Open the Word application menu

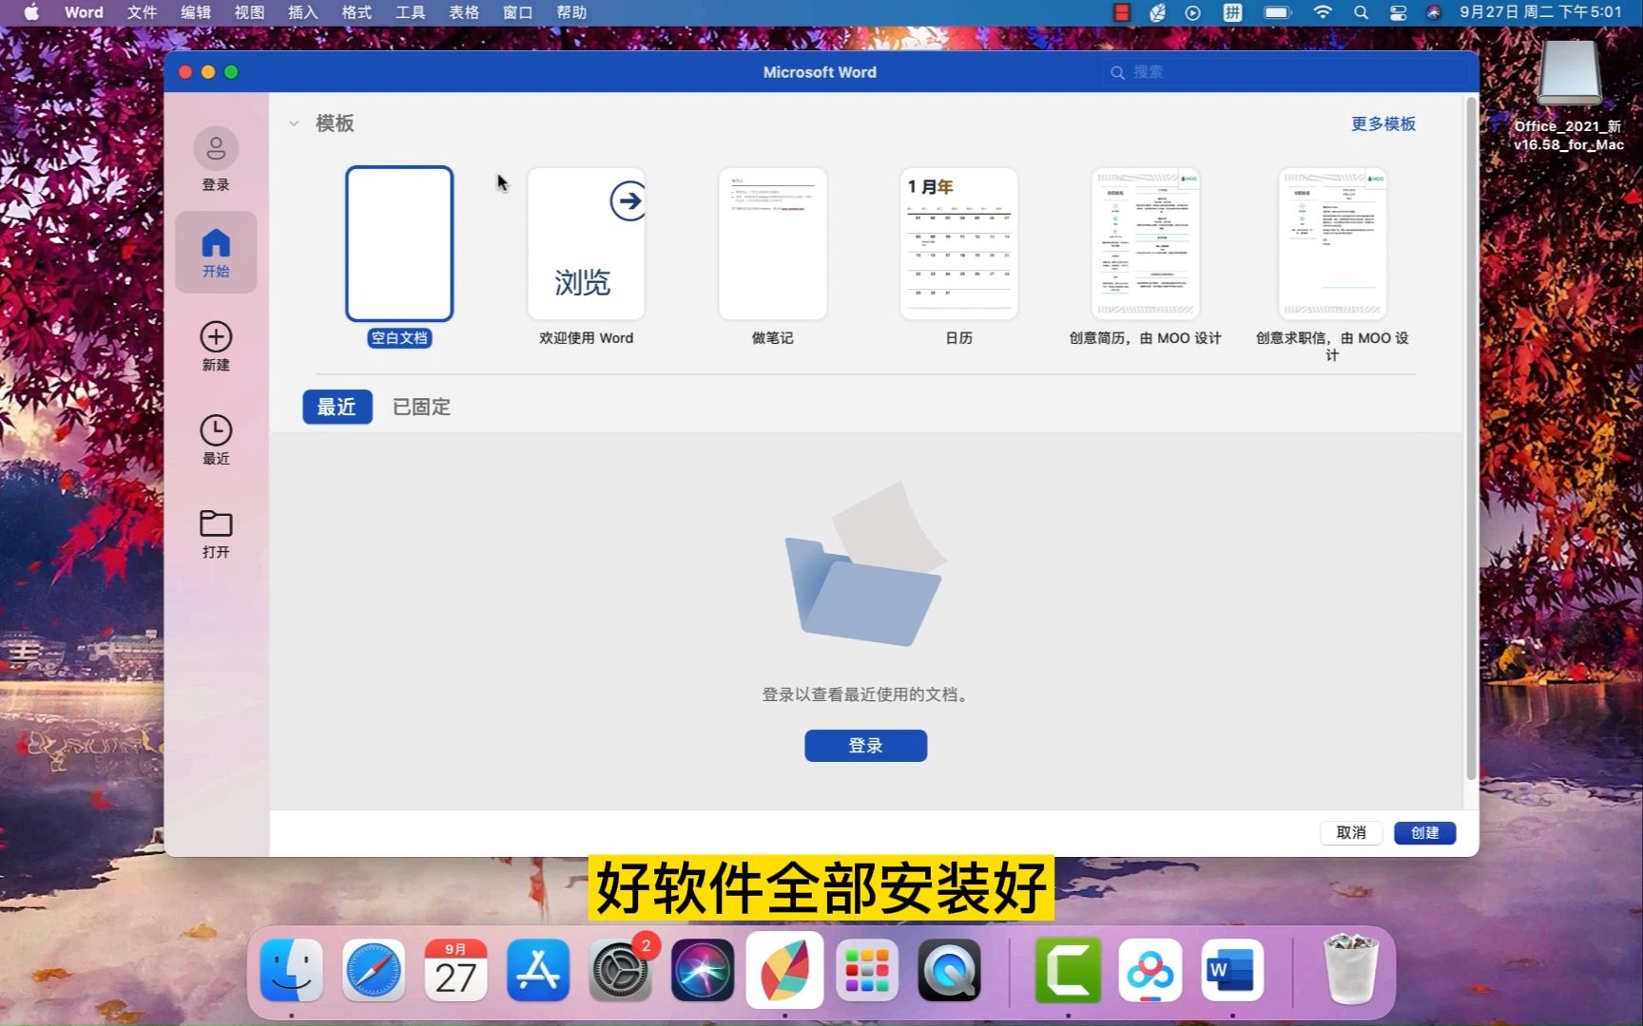[x=84, y=12]
